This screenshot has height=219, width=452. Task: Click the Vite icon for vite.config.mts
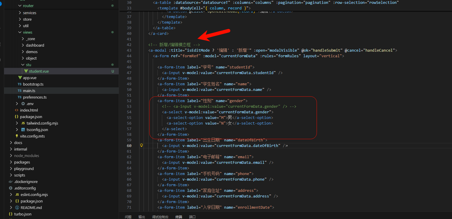tap(17, 136)
